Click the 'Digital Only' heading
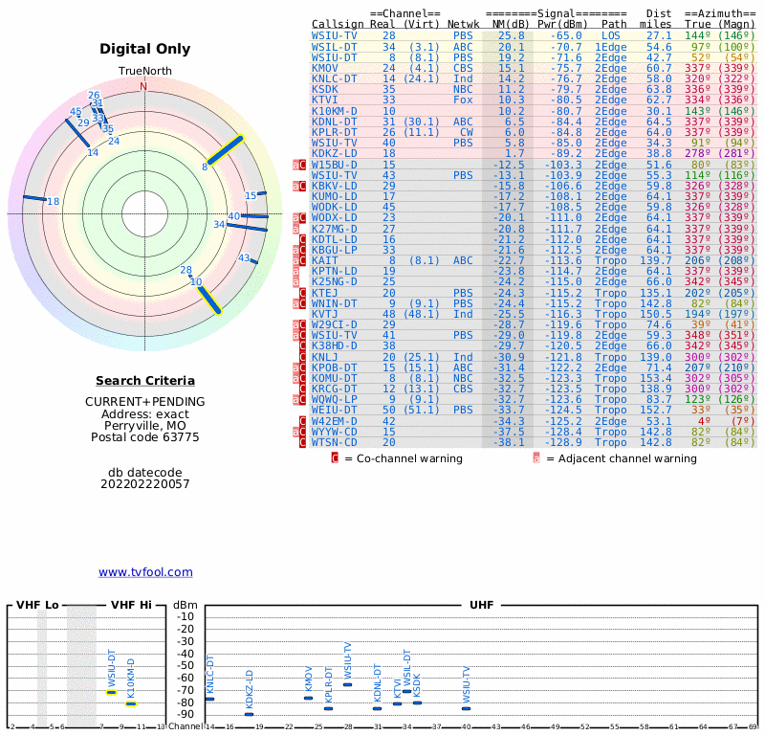This screenshot has height=735, width=765. point(145,49)
